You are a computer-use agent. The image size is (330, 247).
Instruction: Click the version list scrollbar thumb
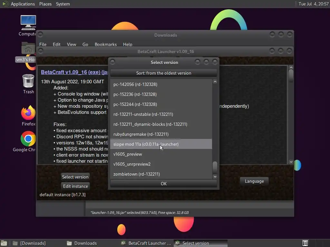[x=215, y=167]
